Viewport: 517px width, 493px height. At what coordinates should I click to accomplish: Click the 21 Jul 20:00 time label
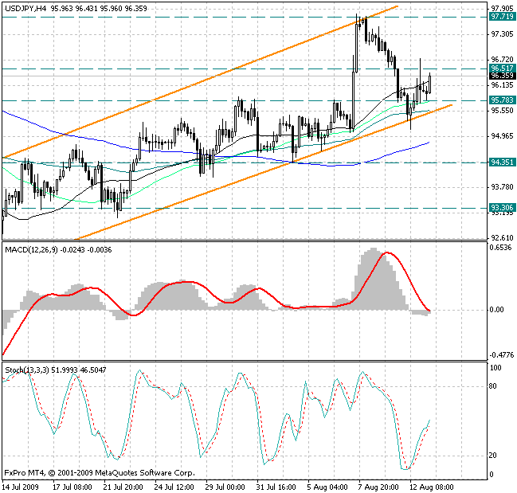(123, 487)
